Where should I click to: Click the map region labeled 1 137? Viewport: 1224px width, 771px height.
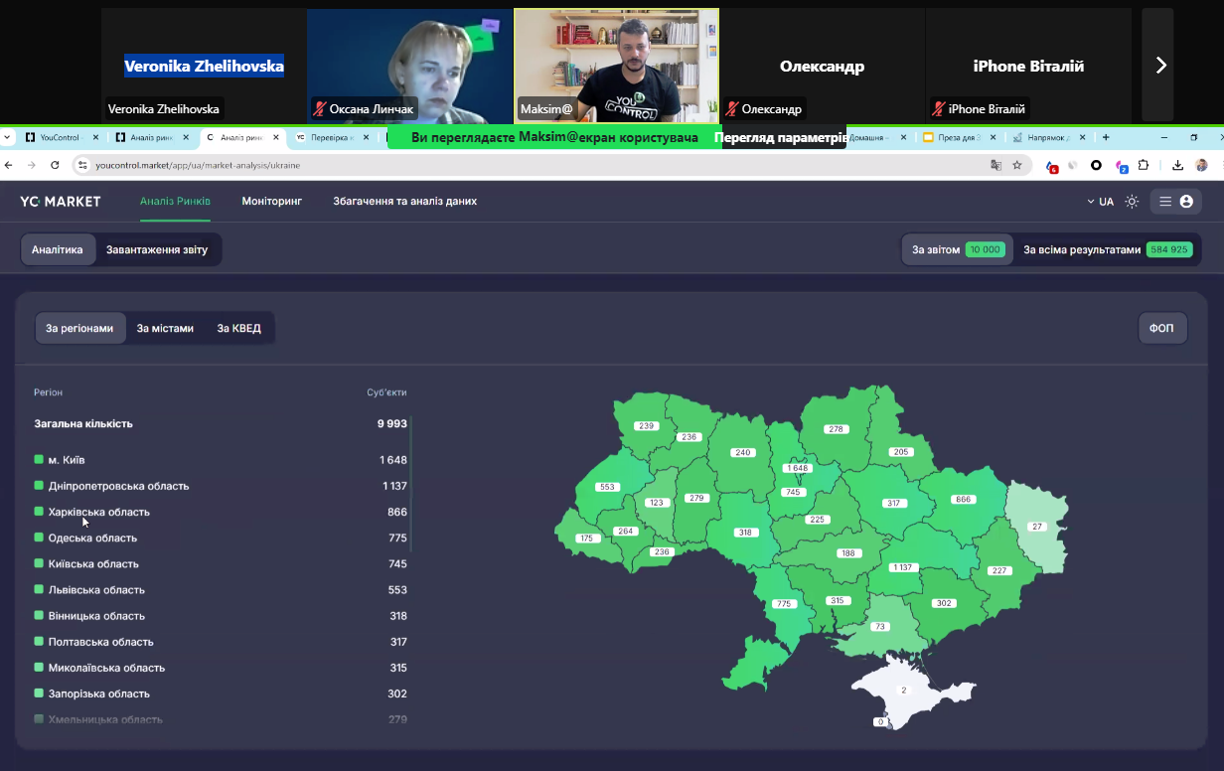(x=903, y=567)
